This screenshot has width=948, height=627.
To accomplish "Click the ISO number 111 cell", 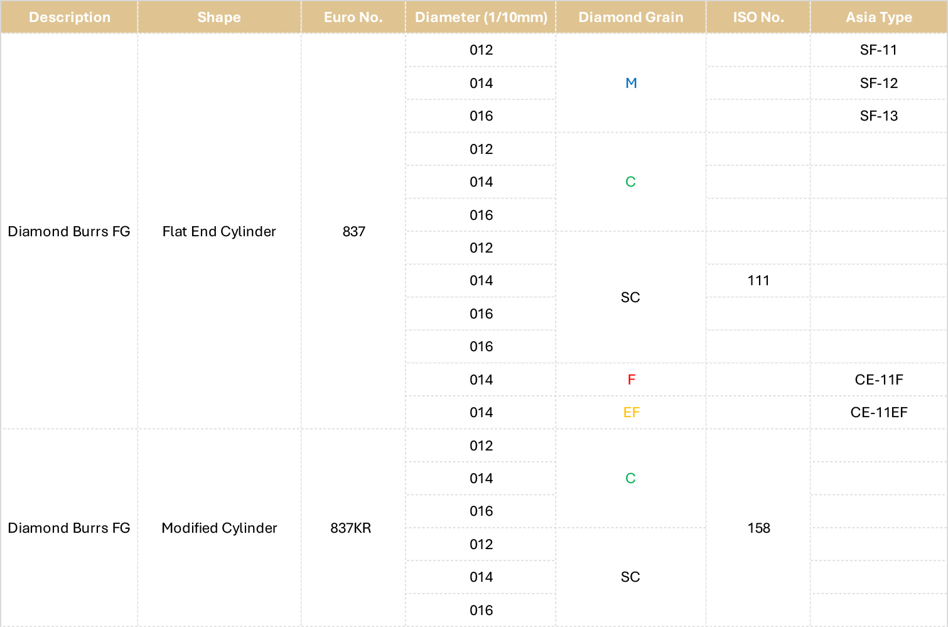I will pos(758,280).
